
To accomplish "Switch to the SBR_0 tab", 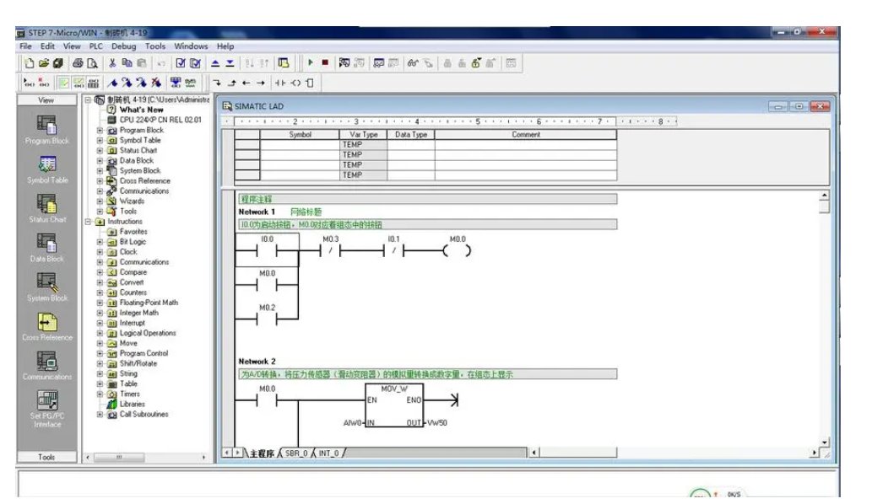I will (x=296, y=453).
